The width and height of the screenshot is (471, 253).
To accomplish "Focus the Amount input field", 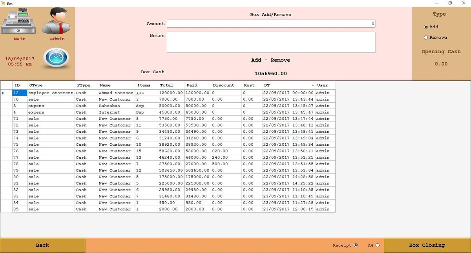I will coord(271,24).
